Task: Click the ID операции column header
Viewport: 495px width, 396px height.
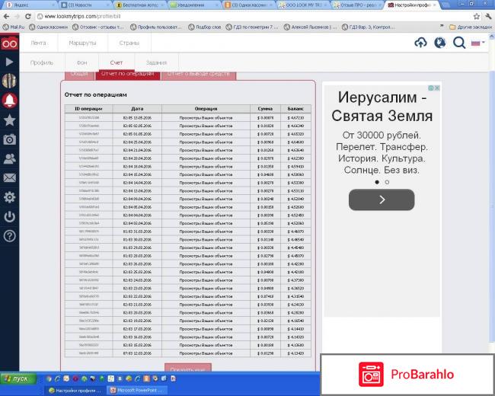Action: [x=88, y=109]
